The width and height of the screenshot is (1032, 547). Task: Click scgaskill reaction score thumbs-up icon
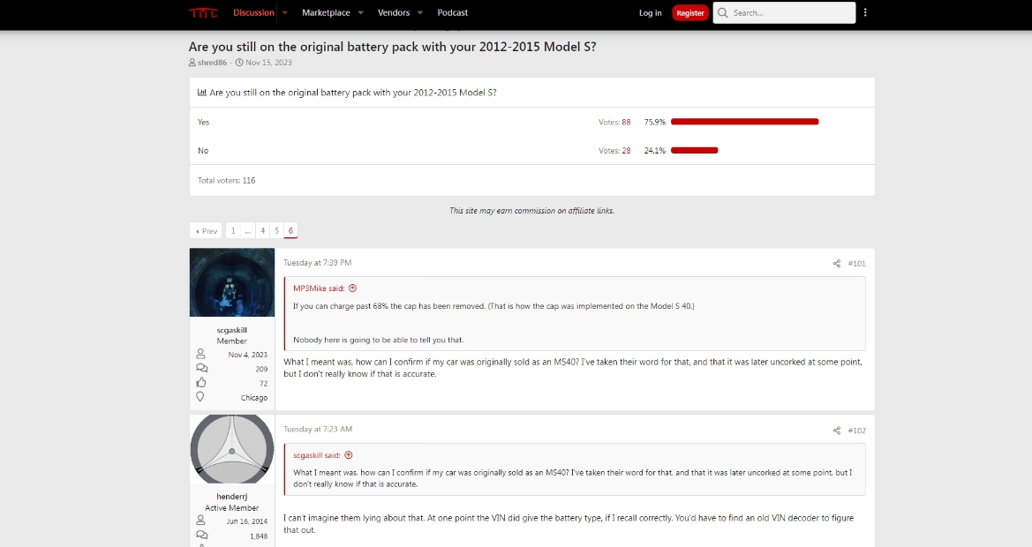coord(200,383)
